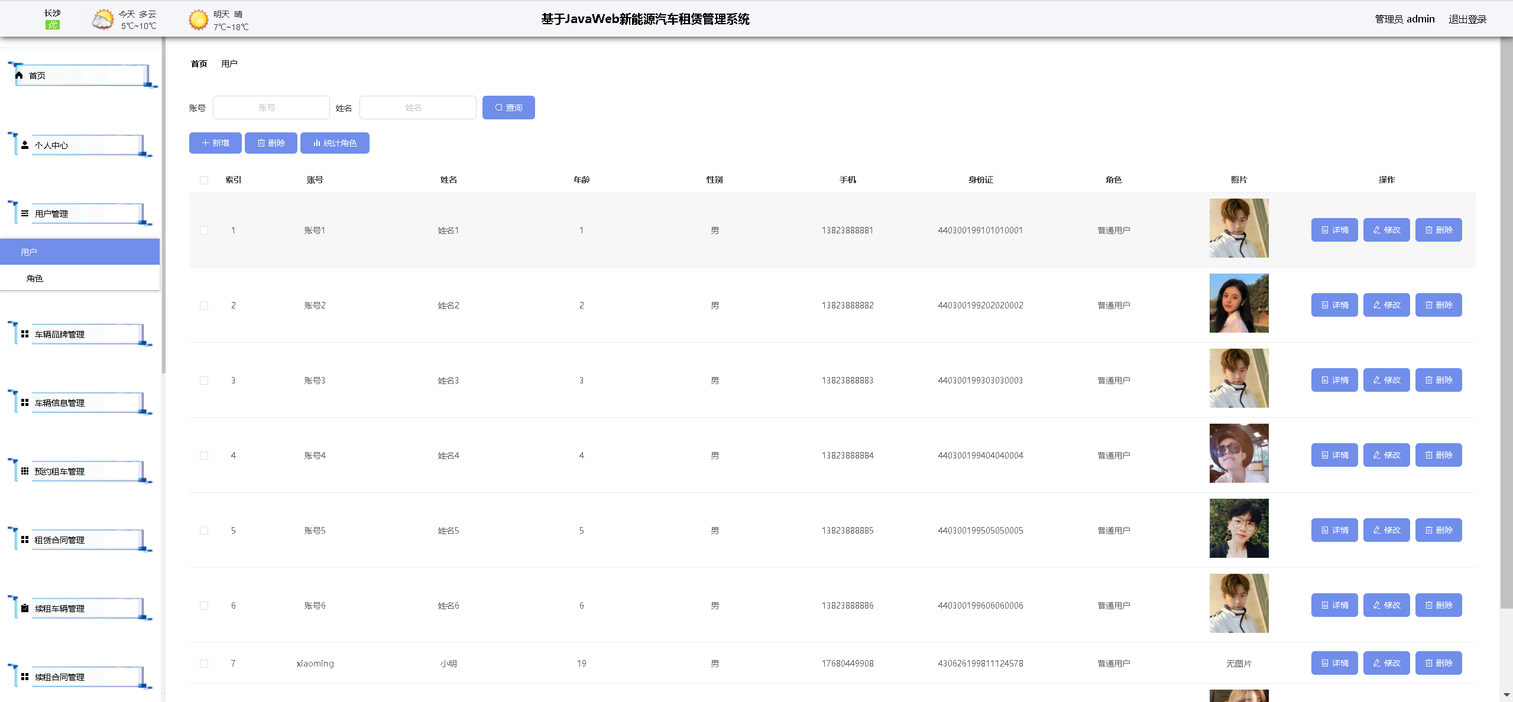The width and height of the screenshot is (1513, 702).
Task: Click the photo thumbnail in the 账号2 row
Action: pos(1239,303)
